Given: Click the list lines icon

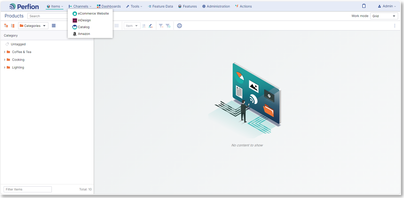Looking at the screenshot, I should coord(54,26).
